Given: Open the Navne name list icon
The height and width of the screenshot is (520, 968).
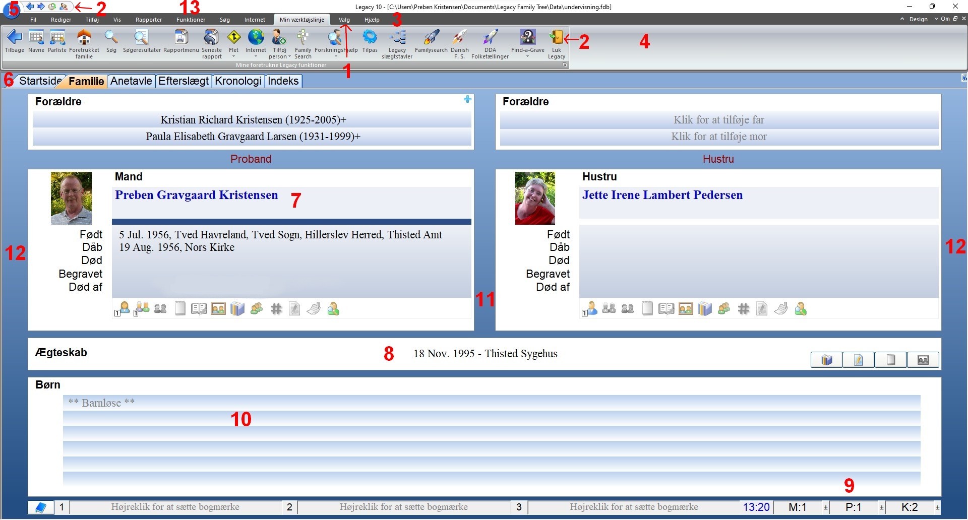Looking at the screenshot, I should (x=36, y=38).
